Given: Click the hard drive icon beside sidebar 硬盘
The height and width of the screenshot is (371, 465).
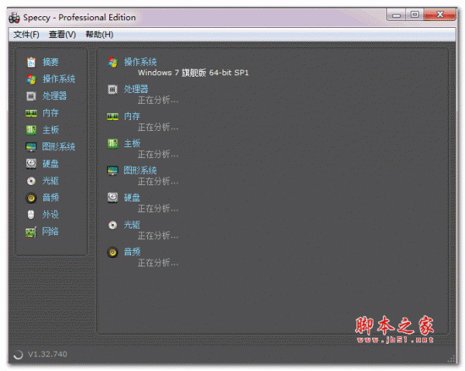Looking at the screenshot, I should click(x=31, y=163).
